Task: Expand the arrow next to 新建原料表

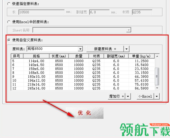Action: [127, 49]
